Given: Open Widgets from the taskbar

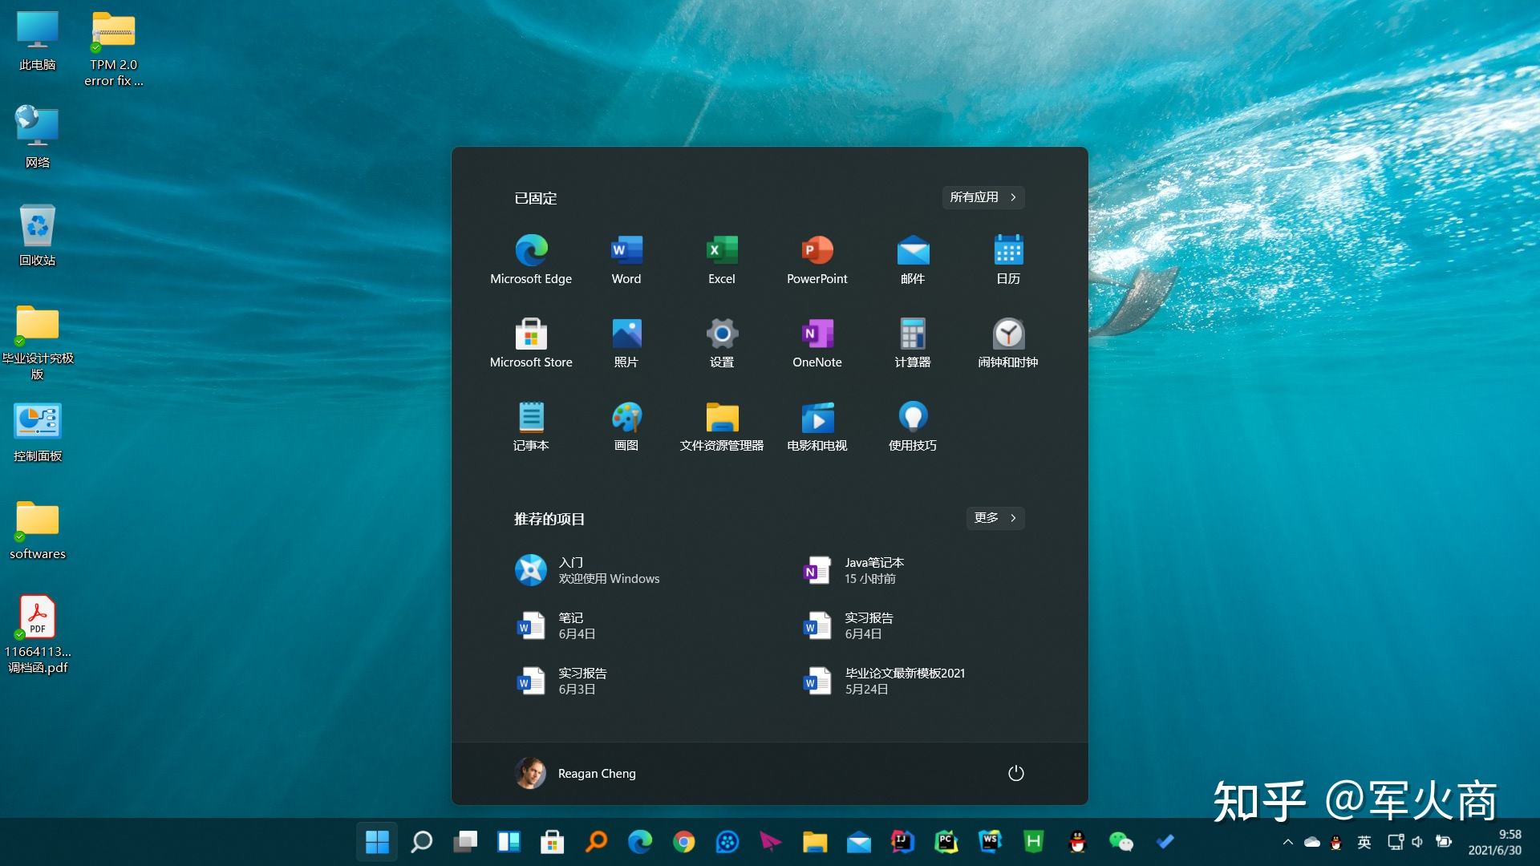Looking at the screenshot, I should pyautogui.click(x=509, y=842).
